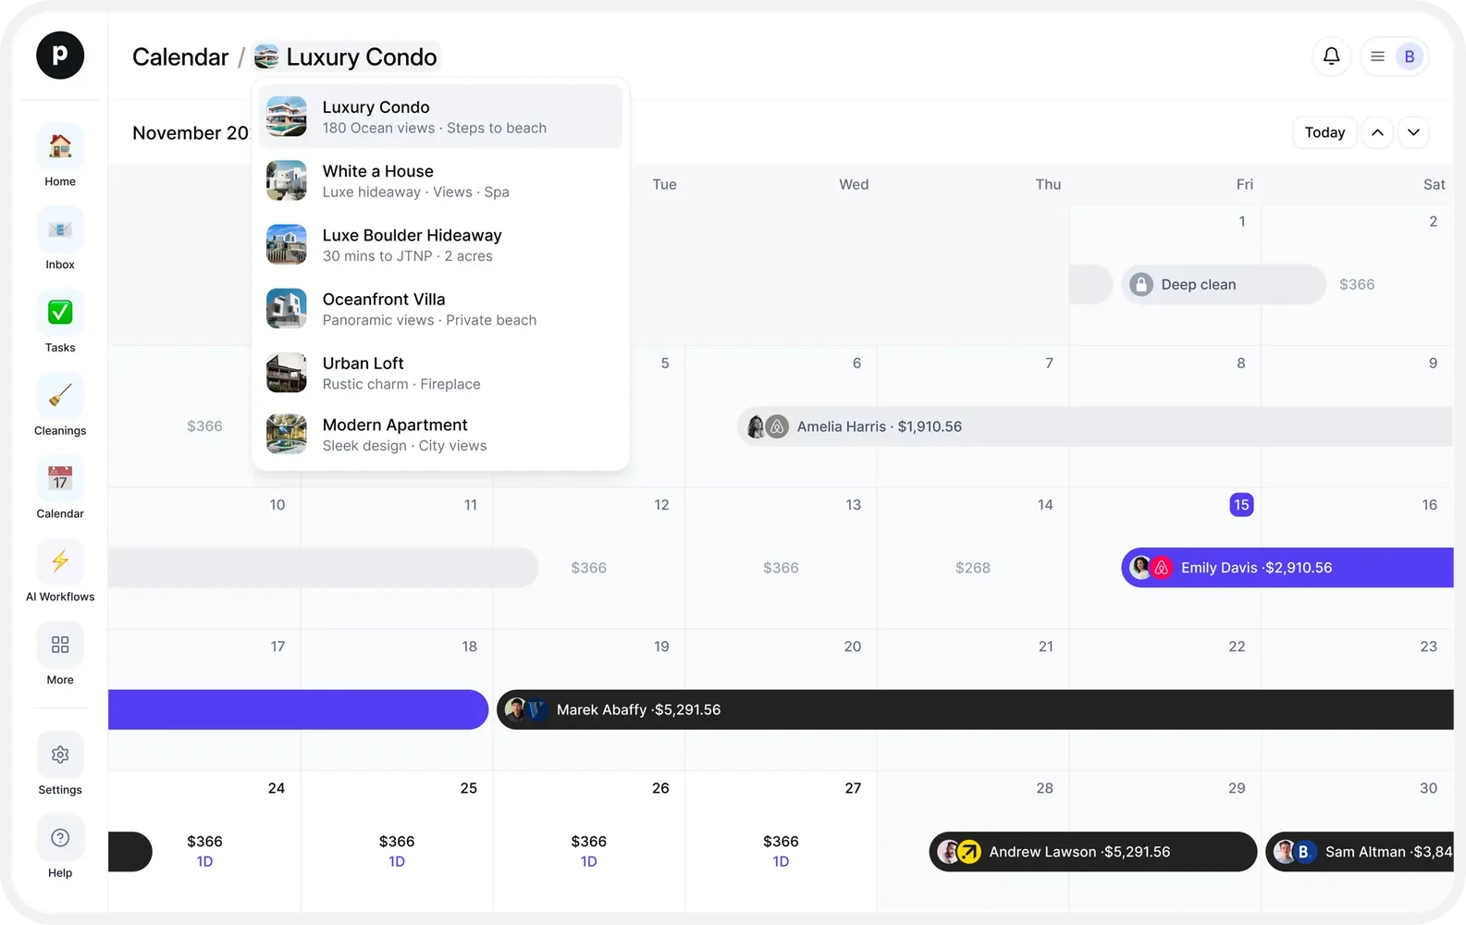This screenshot has width=1466, height=925.
Task: Go to Tasks checkmark icon
Action: click(60, 313)
